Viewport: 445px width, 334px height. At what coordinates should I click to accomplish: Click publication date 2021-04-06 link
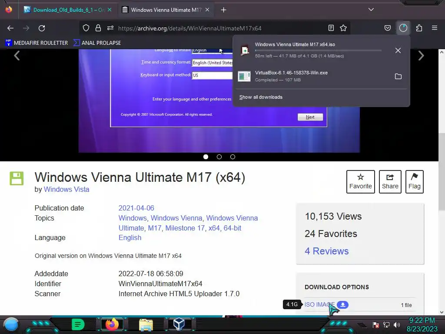tap(136, 208)
